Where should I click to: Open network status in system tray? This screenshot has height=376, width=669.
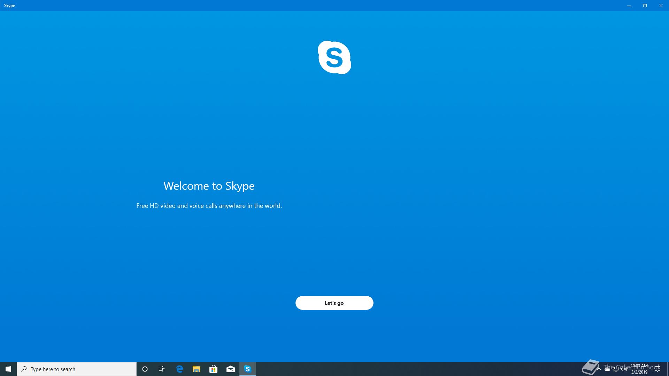pyautogui.click(x=616, y=369)
